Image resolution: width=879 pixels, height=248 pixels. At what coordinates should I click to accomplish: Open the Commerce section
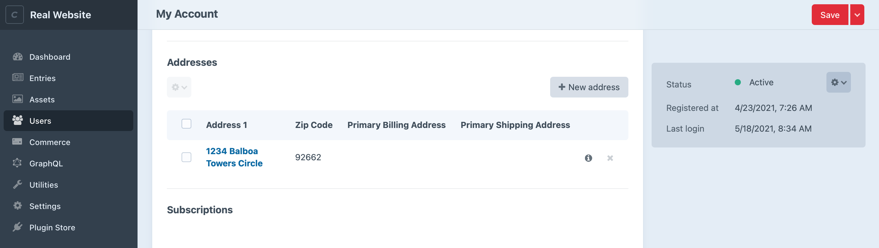[50, 142]
